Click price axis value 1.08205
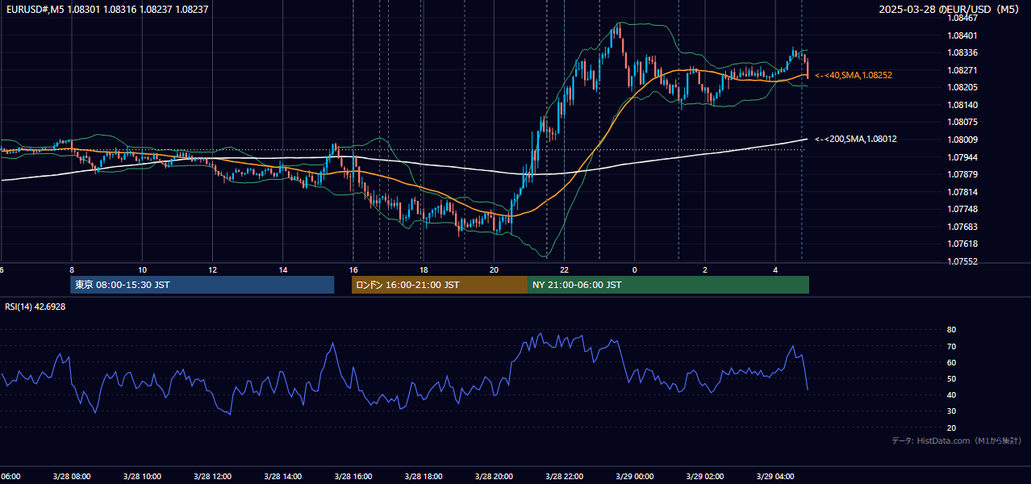 [963, 87]
